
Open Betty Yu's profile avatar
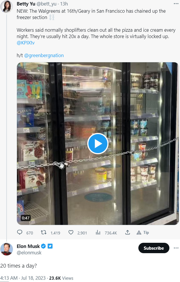(7, 7)
